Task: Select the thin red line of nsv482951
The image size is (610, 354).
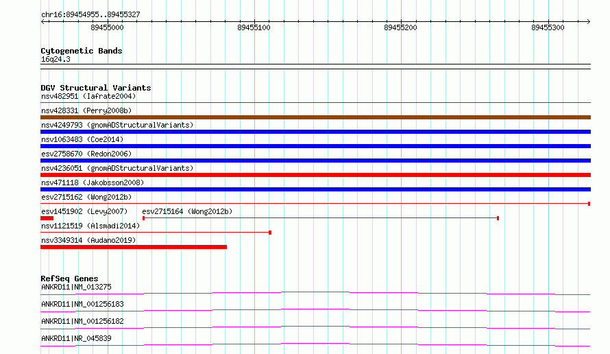Action: point(315,103)
